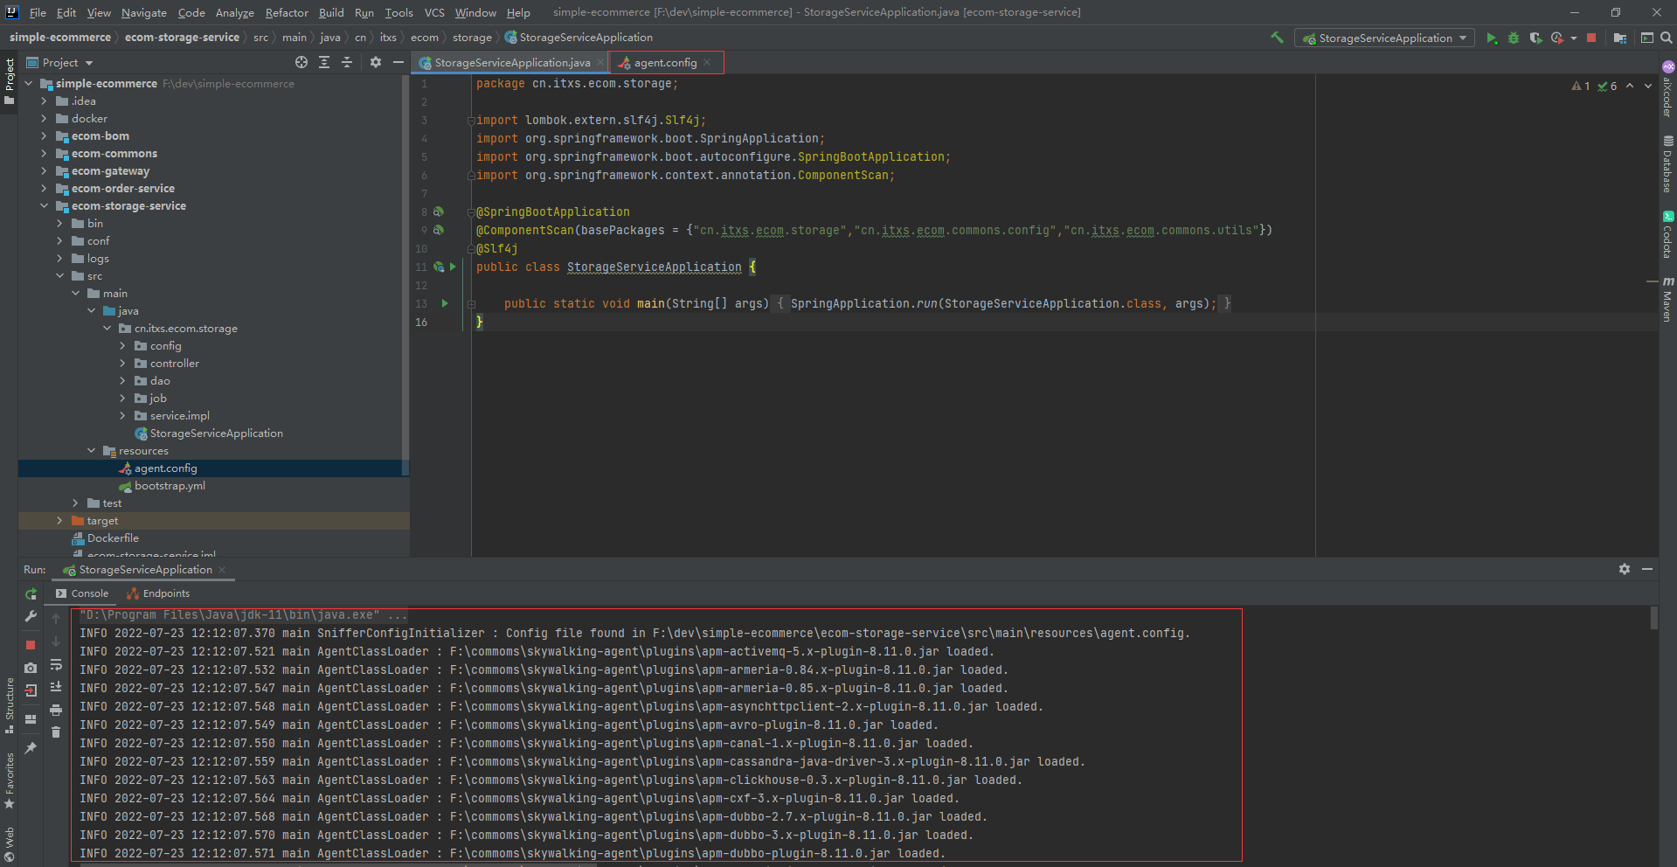
Task: Clear console with the trash icon
Action: 56,732
